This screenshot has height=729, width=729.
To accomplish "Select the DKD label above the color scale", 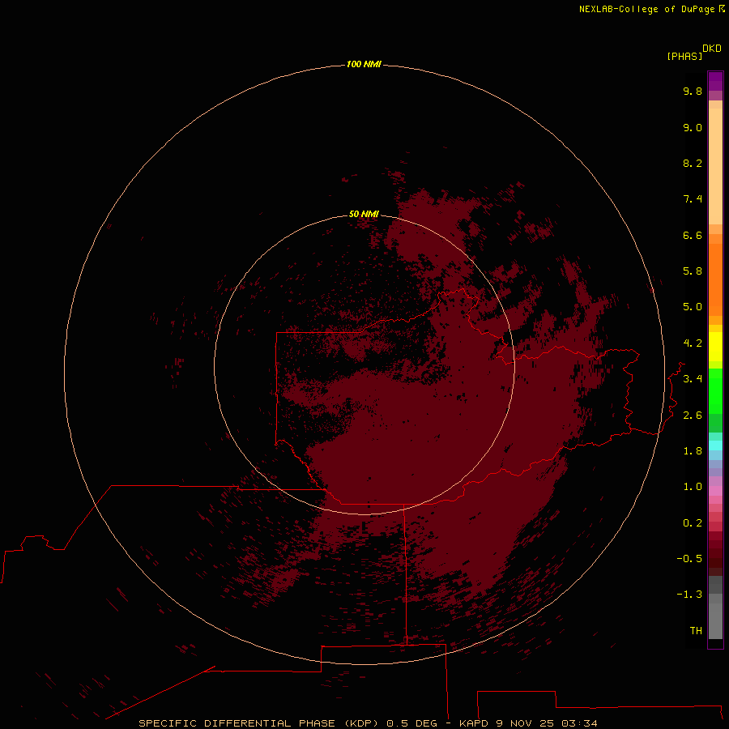I will [712, 49].
